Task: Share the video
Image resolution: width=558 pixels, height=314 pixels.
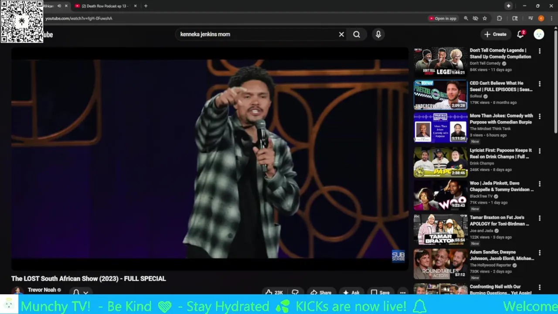Action: pos(321,293)
